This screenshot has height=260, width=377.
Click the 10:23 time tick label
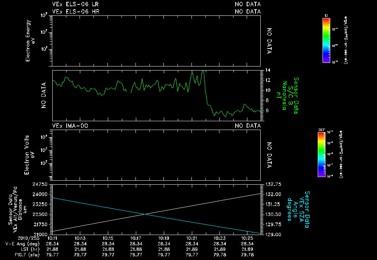pos(219,238)
